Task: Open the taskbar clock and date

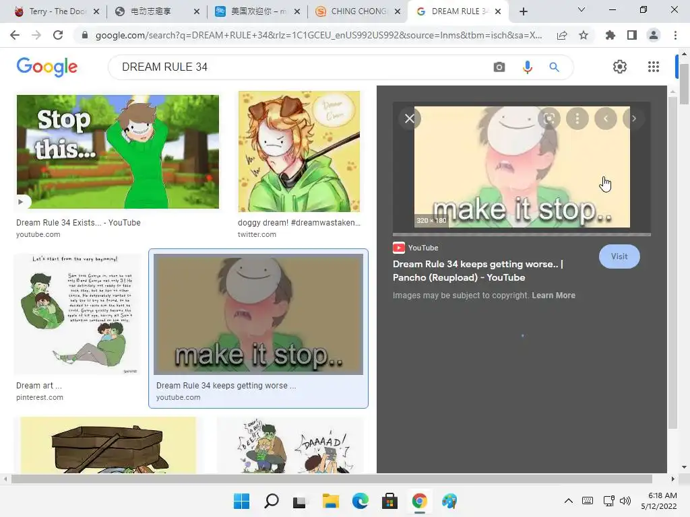Action: click(659, 501)
